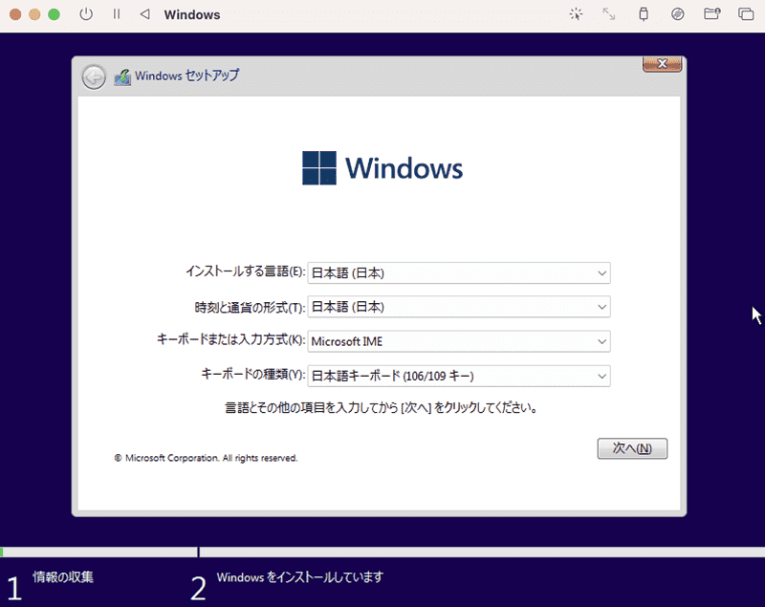Click the 情報の収集 step label
The width and height of the screenshot is (765, 607).
tap(63, 576)
